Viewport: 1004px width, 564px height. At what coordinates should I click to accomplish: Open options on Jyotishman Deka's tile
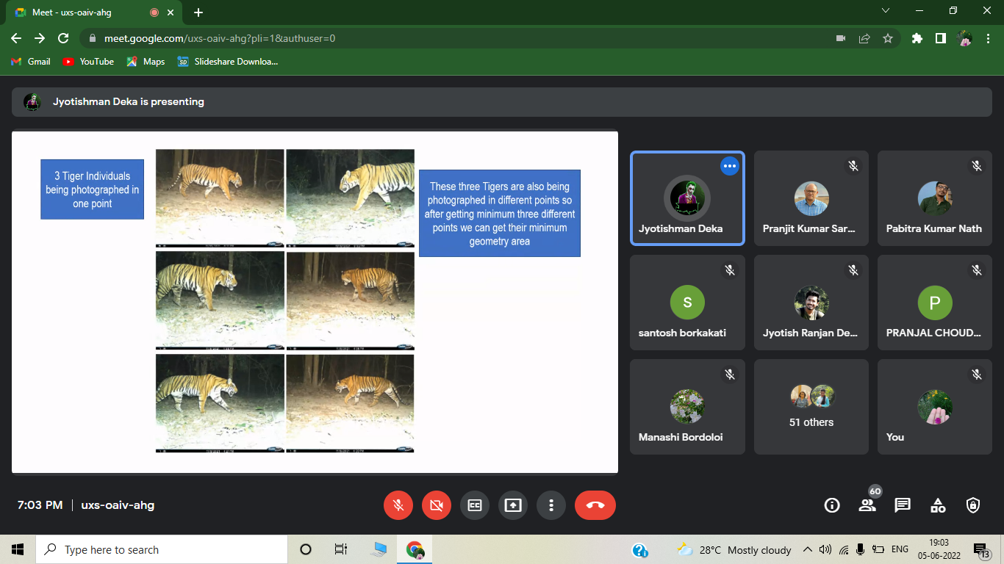click(729, 166)
